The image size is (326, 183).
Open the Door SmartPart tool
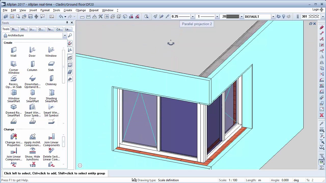coord(32,96)
